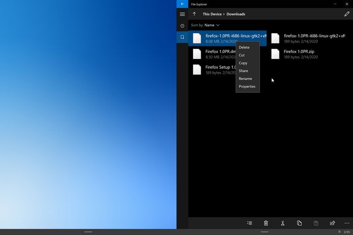This screenshot has width=353, height=235.
Task: Close the File Explorer window
Action: point(347,4)
